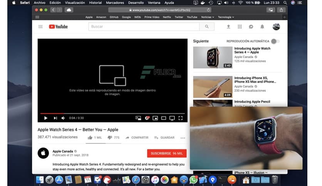Click the YouTube logo

click(58, 27)
